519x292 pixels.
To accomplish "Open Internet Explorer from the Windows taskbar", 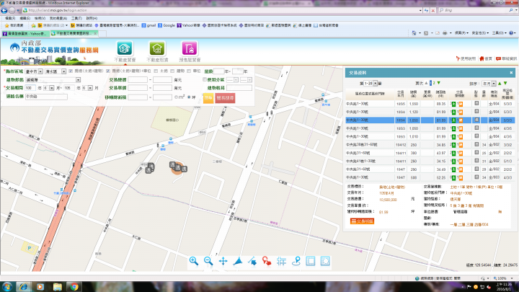I will pyautogui.click(x=23, y=287).
